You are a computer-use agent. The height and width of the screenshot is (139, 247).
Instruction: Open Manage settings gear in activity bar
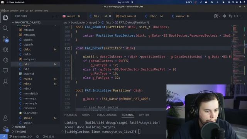pos(5,129)
